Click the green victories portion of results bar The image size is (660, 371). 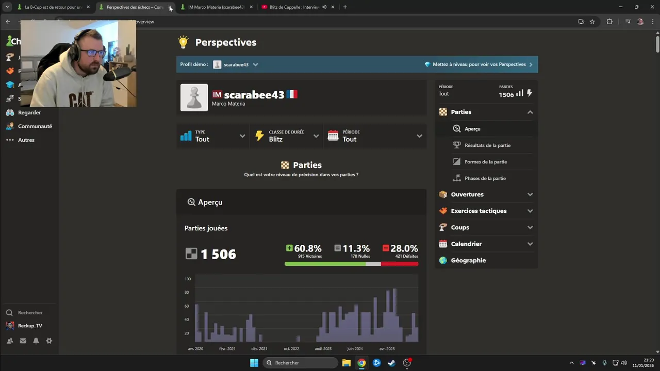(x=325, y=264)
